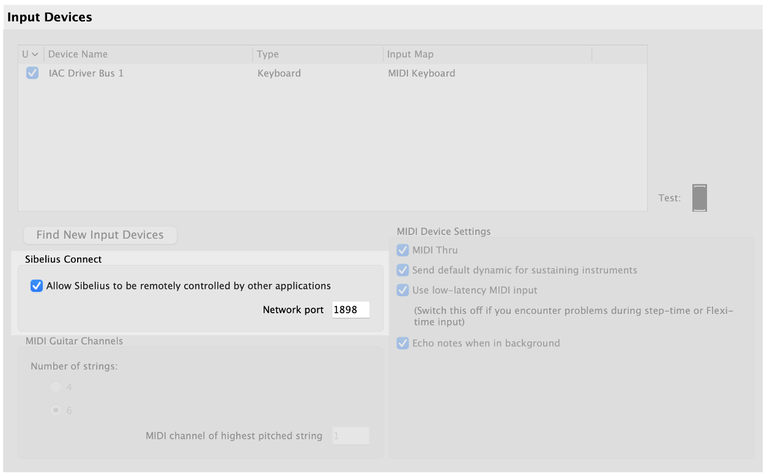Toggle the MIDI Thru checkbox
The image size is (767, 476).
pos(402,250)
